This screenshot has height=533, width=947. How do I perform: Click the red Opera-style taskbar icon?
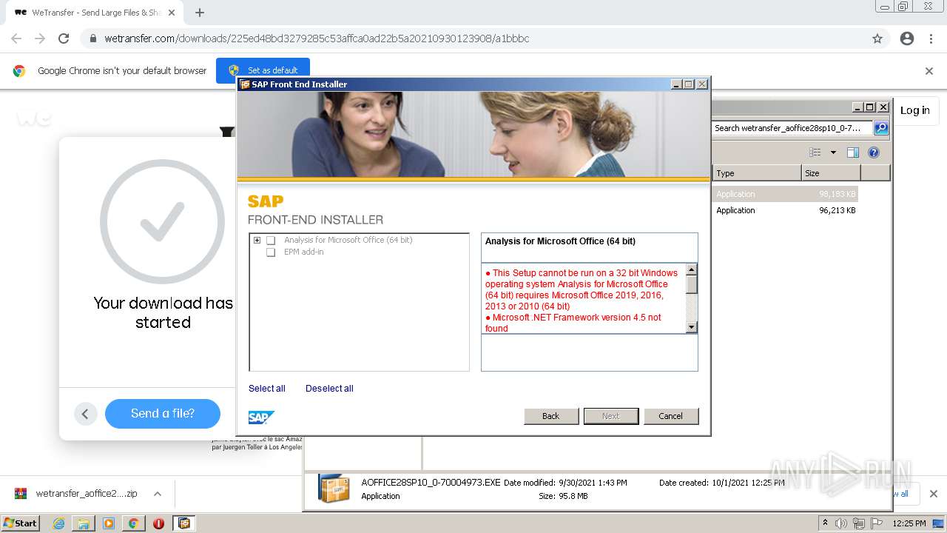tap(158, 523)
